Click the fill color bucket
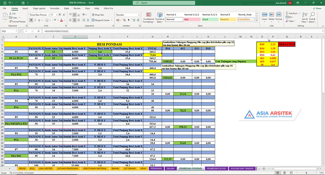 55,20
